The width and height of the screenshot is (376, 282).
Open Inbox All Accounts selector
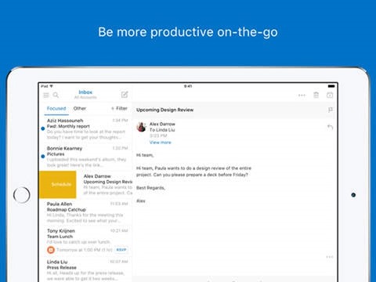(85, 94)
